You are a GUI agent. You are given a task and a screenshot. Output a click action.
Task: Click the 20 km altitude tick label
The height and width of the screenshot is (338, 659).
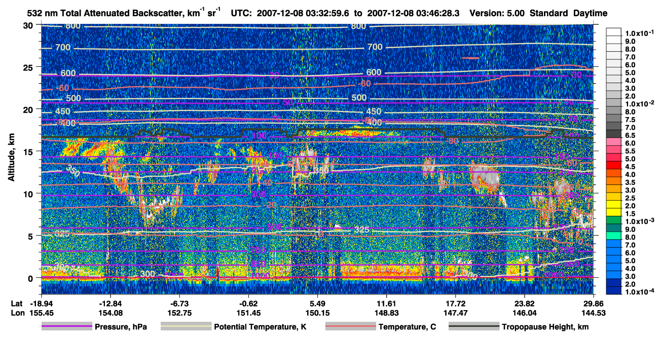pos(28,109)
